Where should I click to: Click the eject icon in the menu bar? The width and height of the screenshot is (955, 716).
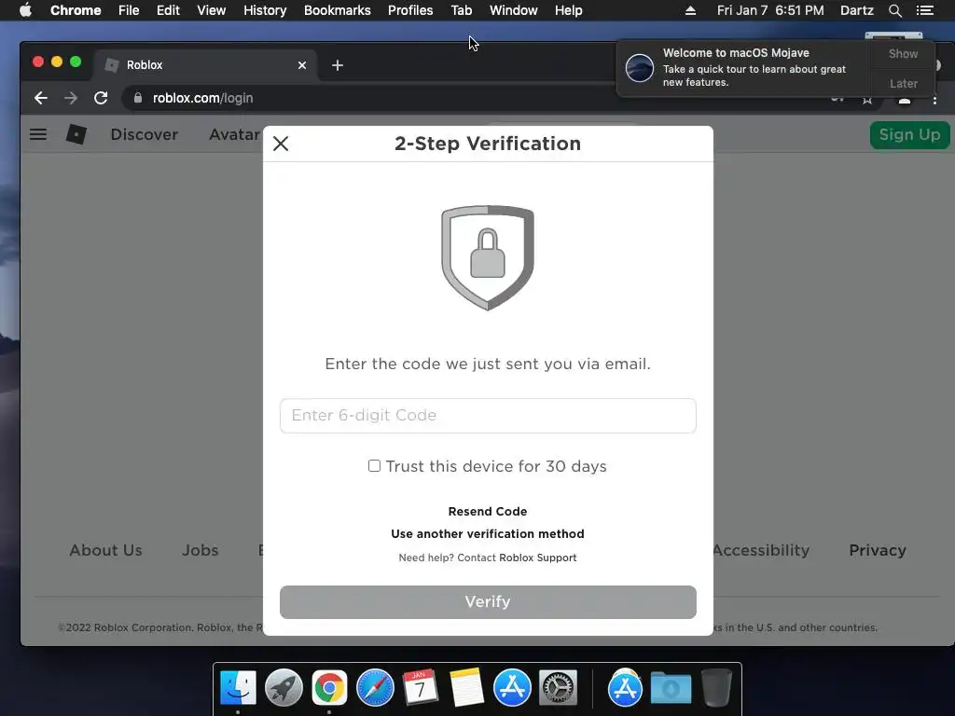click(x=690, y=10)
